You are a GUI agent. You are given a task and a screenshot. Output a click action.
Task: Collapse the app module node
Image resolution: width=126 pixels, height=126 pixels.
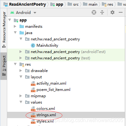[10, 20]
